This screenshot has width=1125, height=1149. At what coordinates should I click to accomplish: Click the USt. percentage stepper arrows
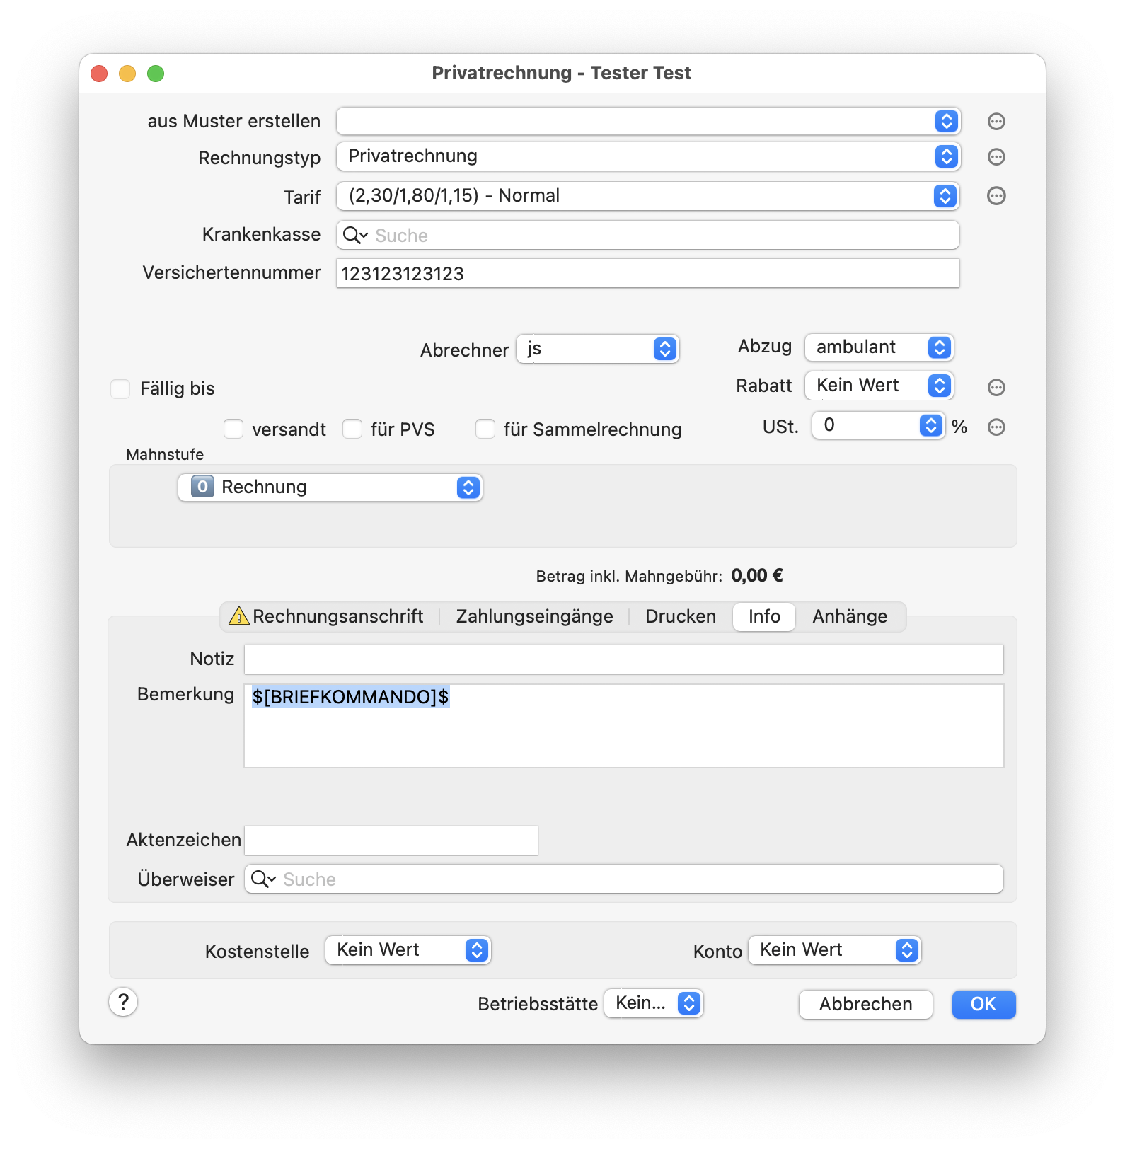coord(931,425)
